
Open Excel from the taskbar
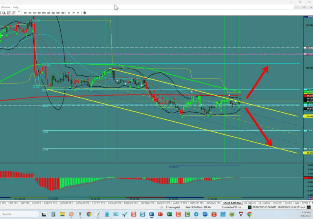coord(169,214)
